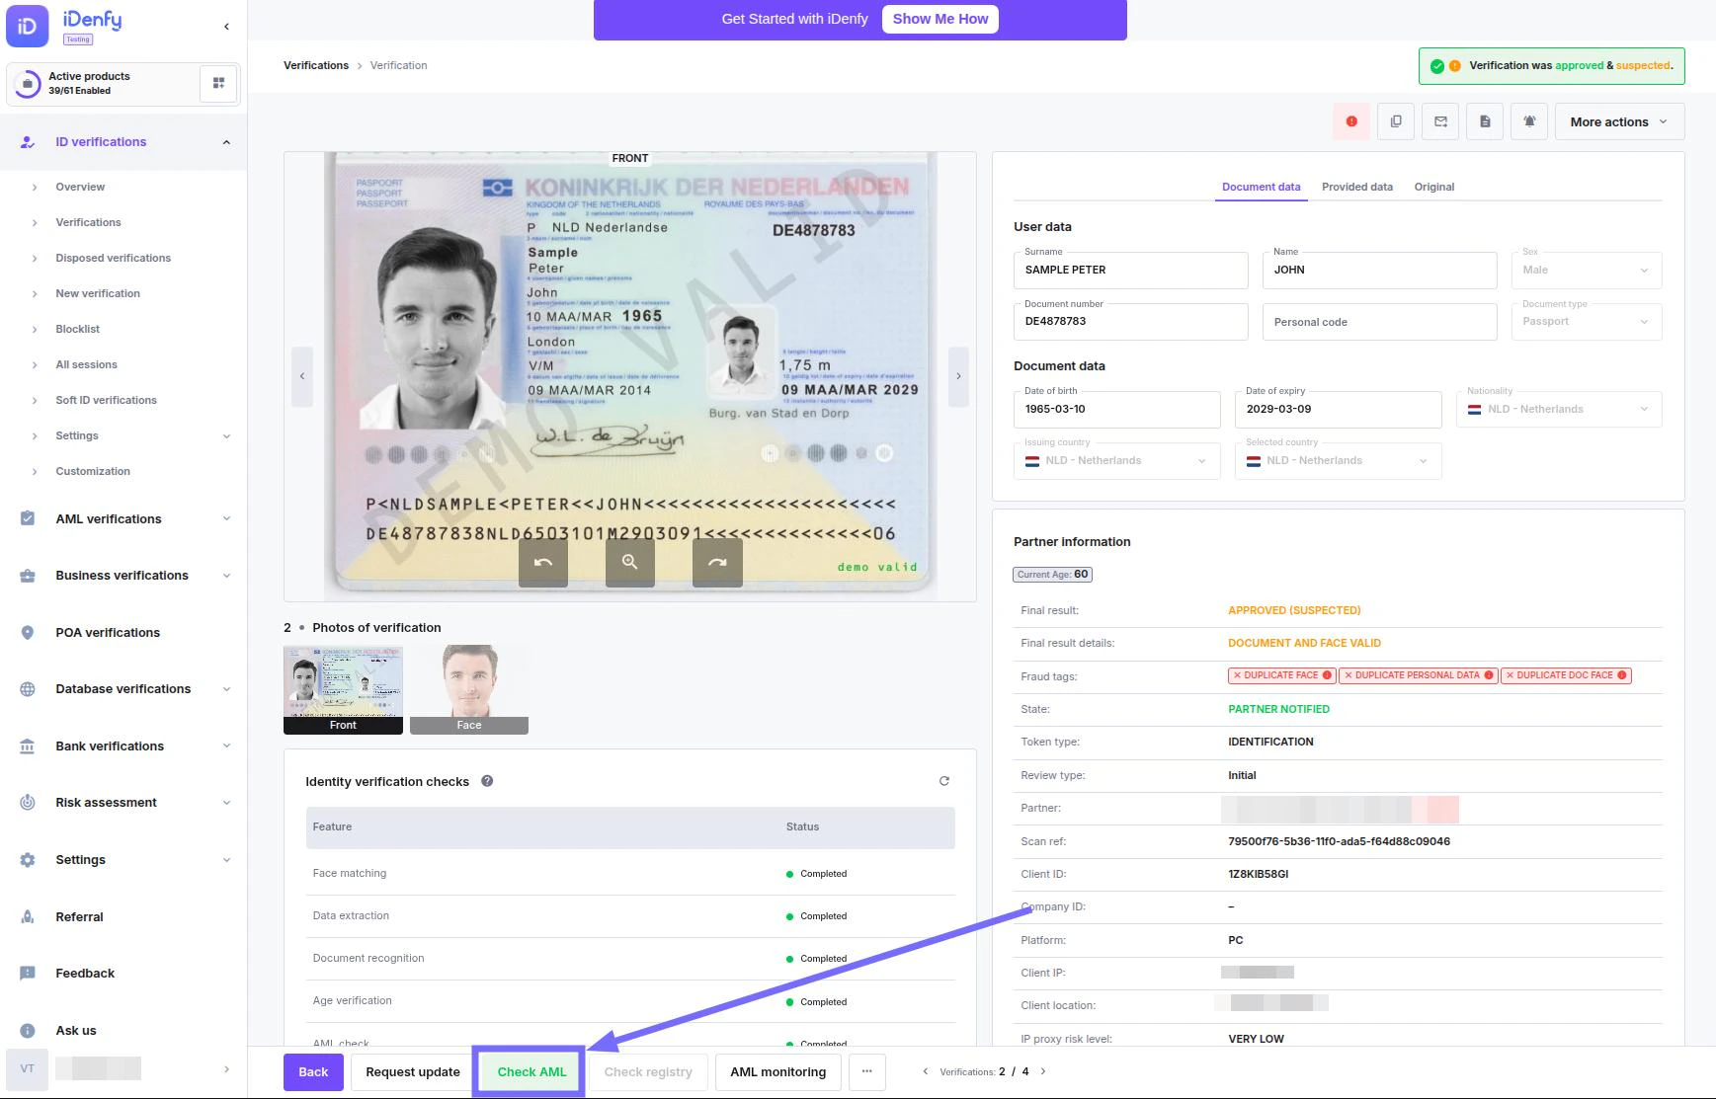
Task: Select the Face photo thumbnail
Action: [x=469, y=689]
